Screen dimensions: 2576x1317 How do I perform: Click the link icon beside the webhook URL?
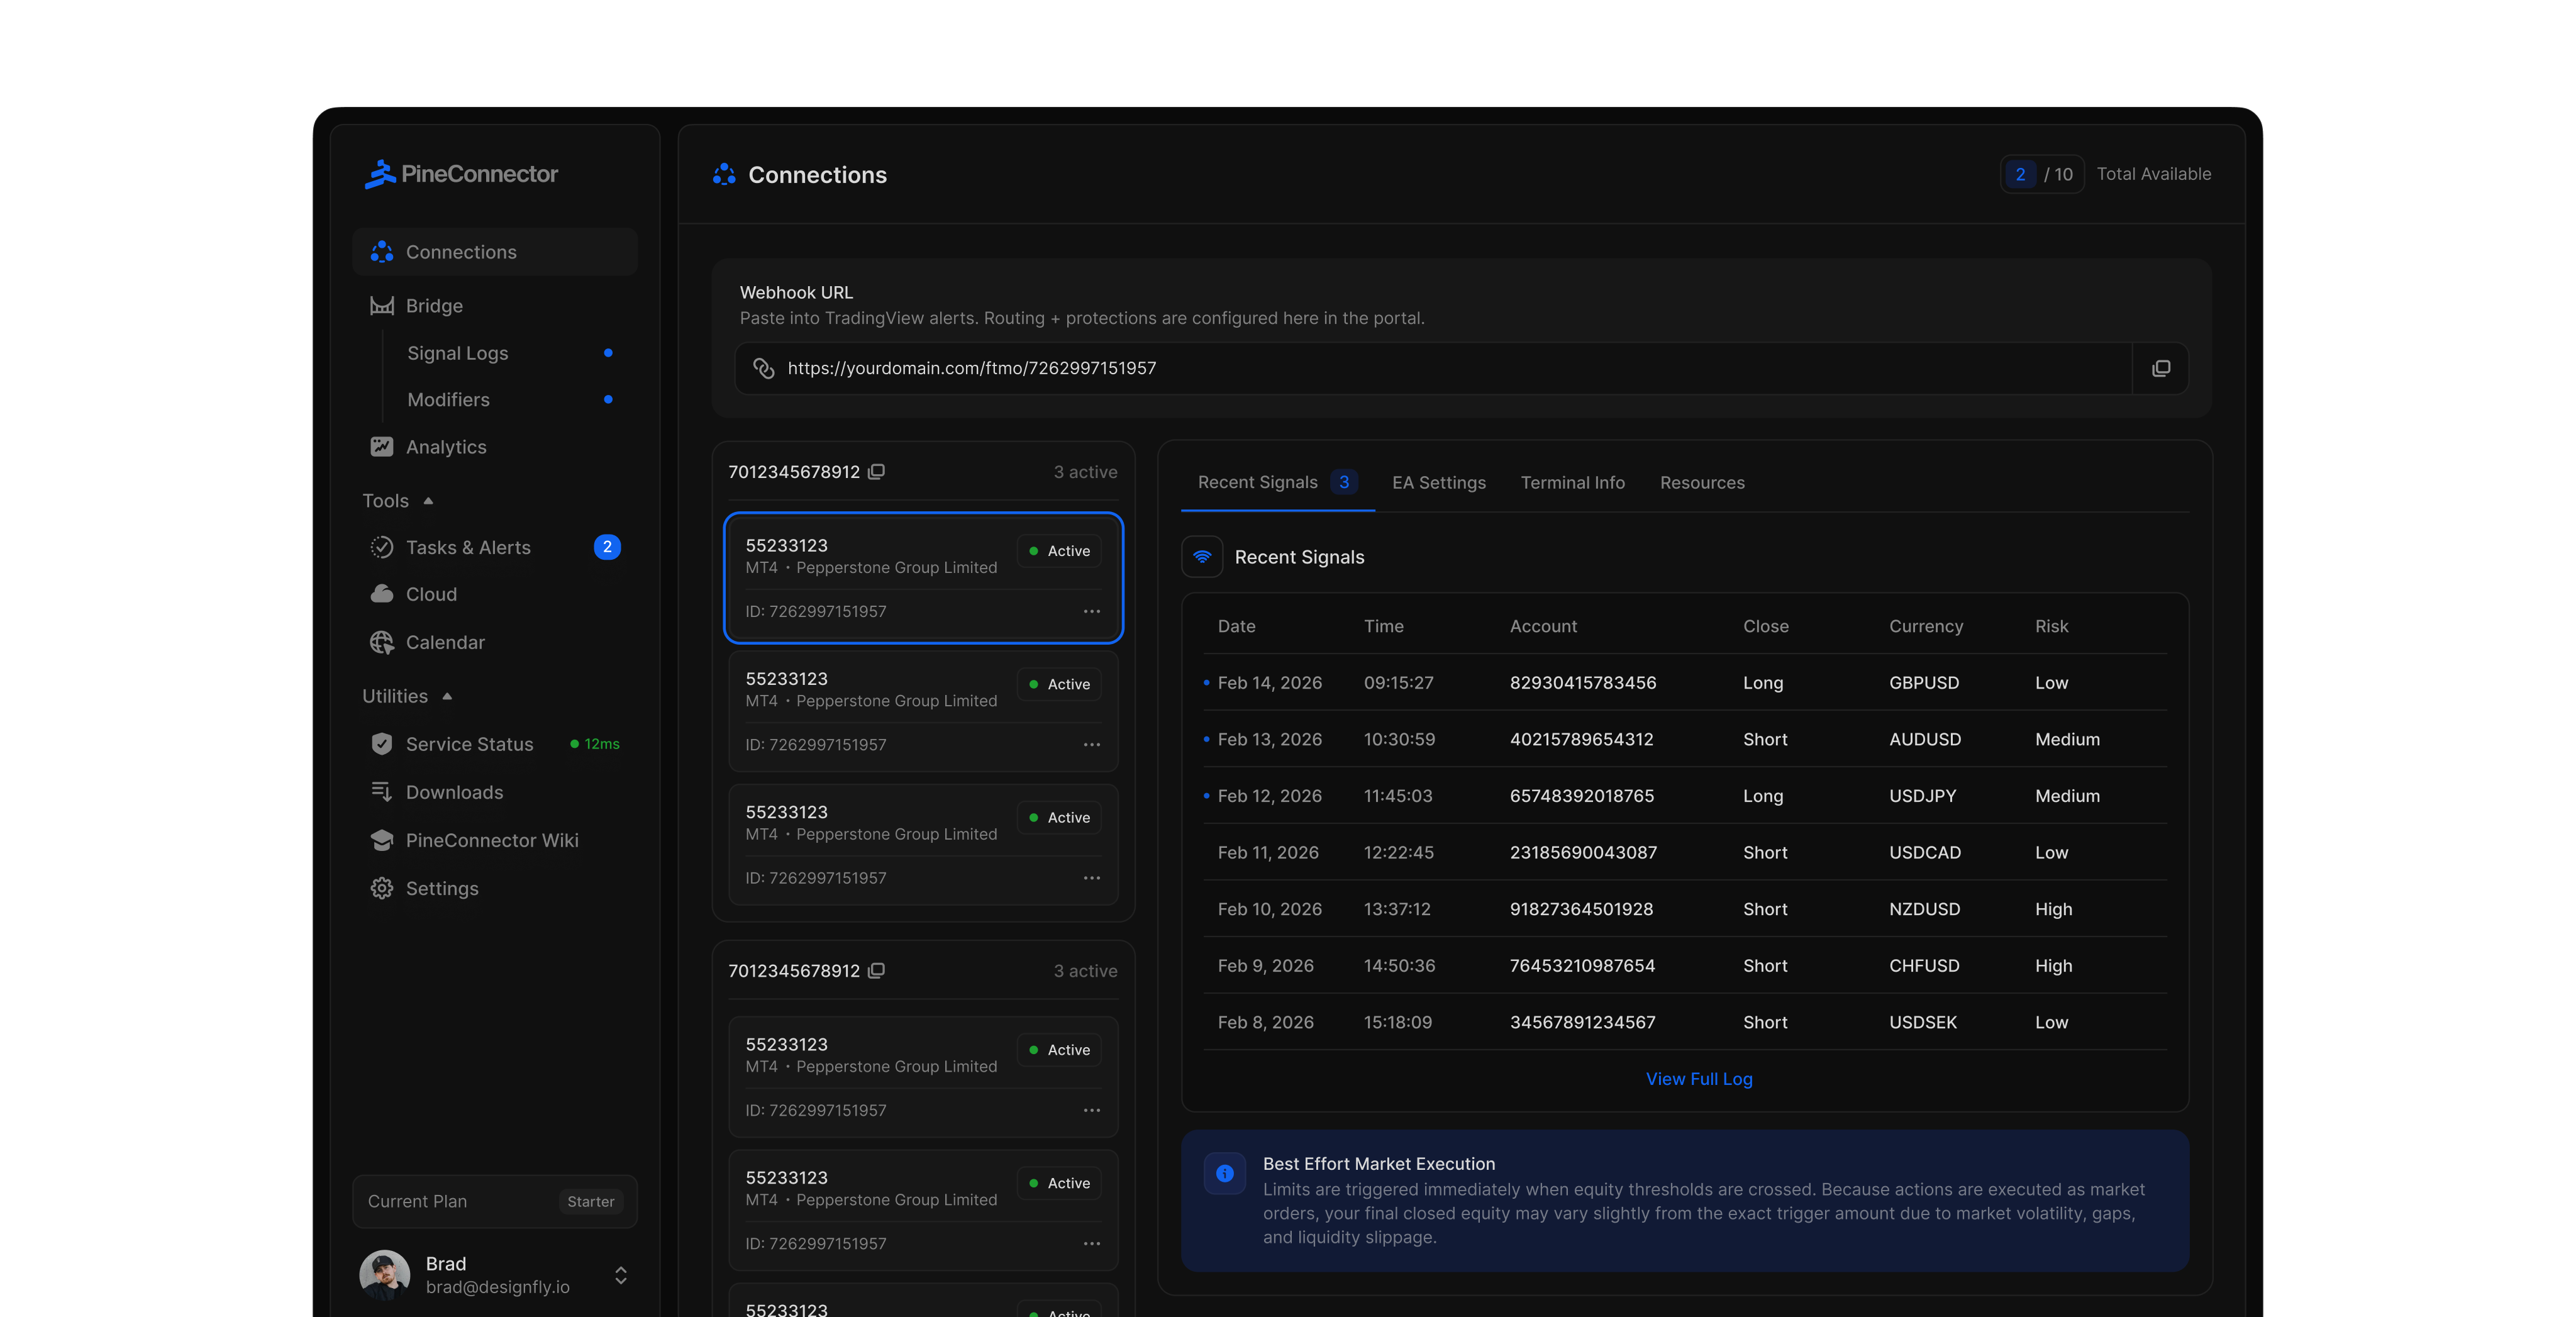tap(764, 368)
